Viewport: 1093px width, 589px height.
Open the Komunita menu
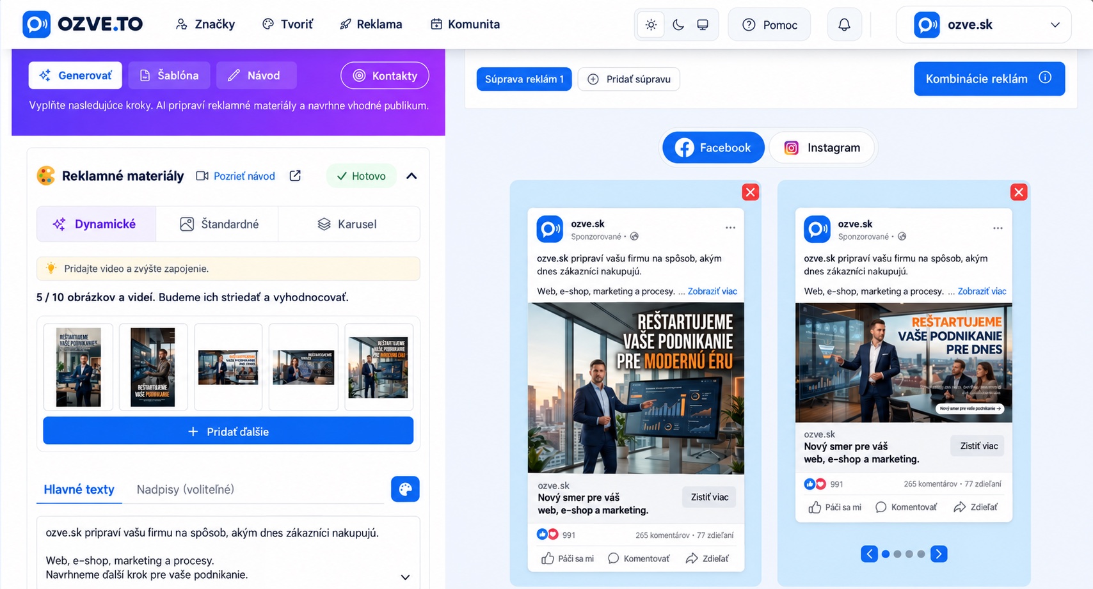(465, 24)
